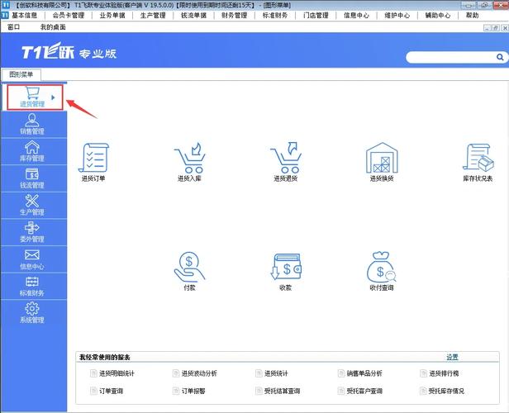The height and width of the screenshot is (413, 509).
Task: Open the 进货明细统计 report link
Action: 116,373
